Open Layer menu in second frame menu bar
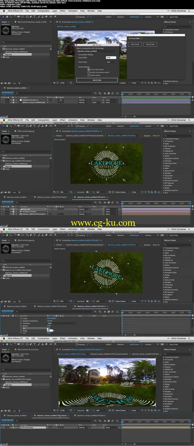Screen dimensions: 194x446 55,120
